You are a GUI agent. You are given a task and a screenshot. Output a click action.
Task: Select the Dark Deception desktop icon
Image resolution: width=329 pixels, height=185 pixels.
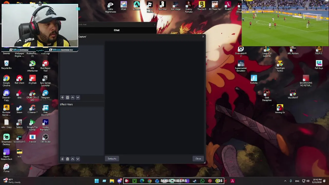click(267, 95)
